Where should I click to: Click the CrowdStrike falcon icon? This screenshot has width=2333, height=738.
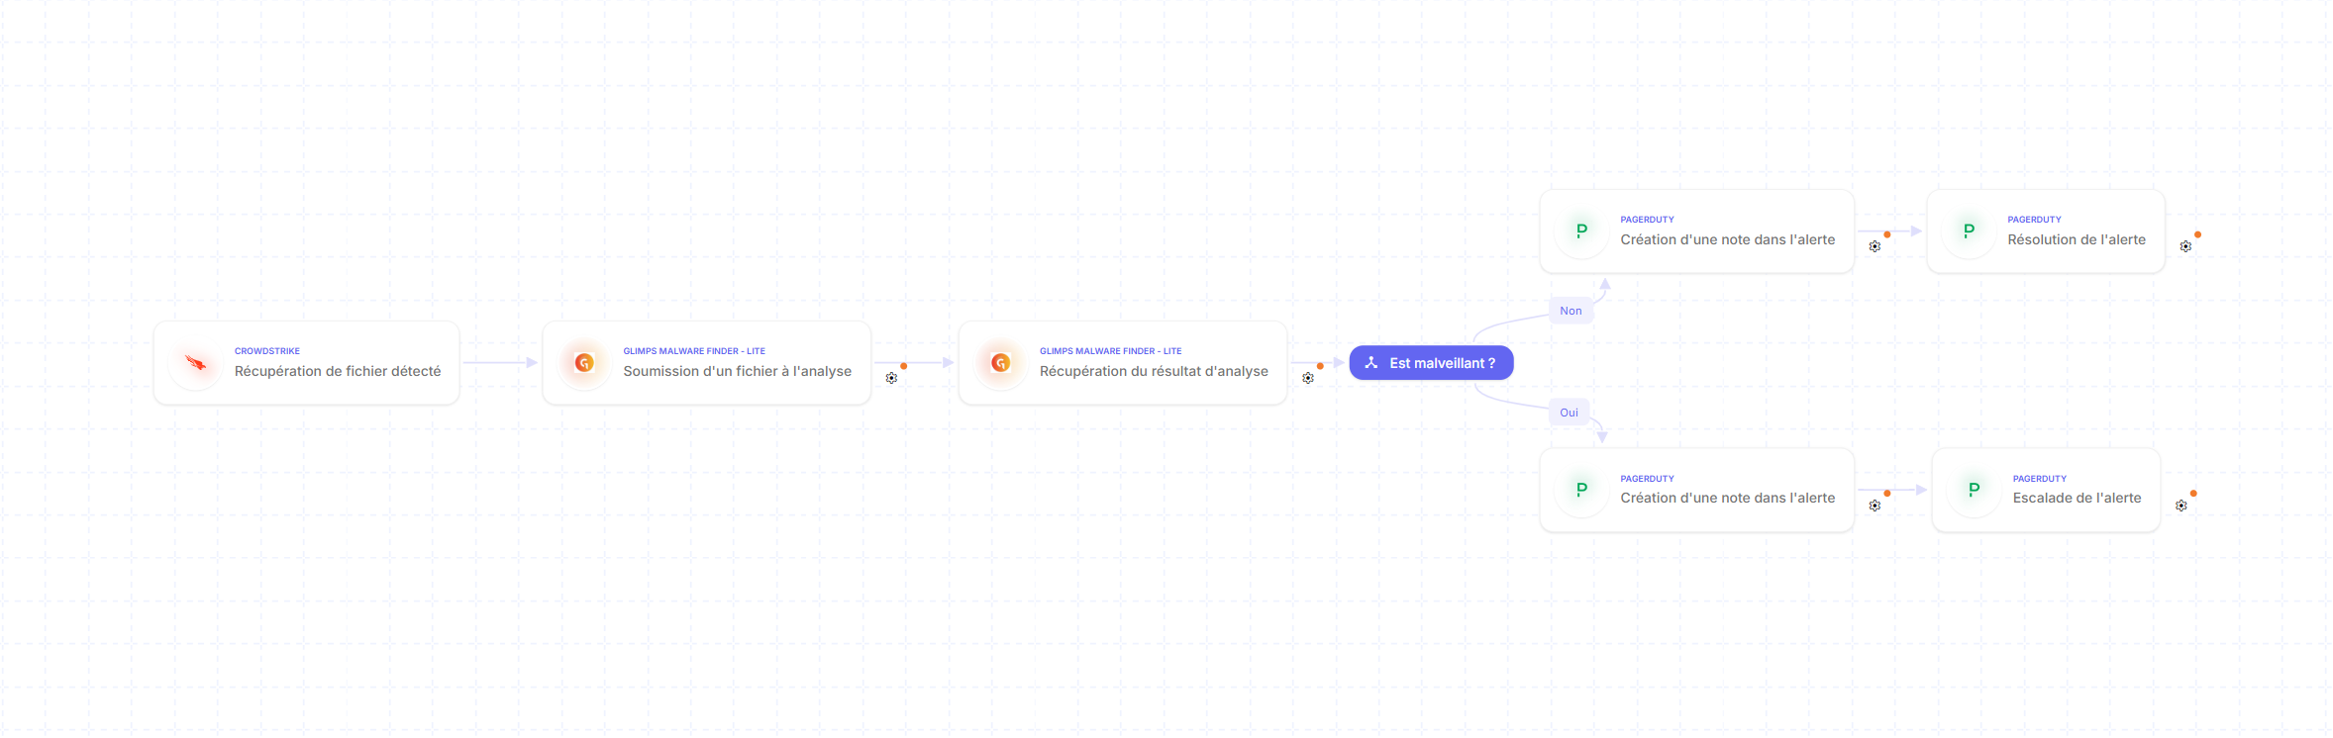196,363
